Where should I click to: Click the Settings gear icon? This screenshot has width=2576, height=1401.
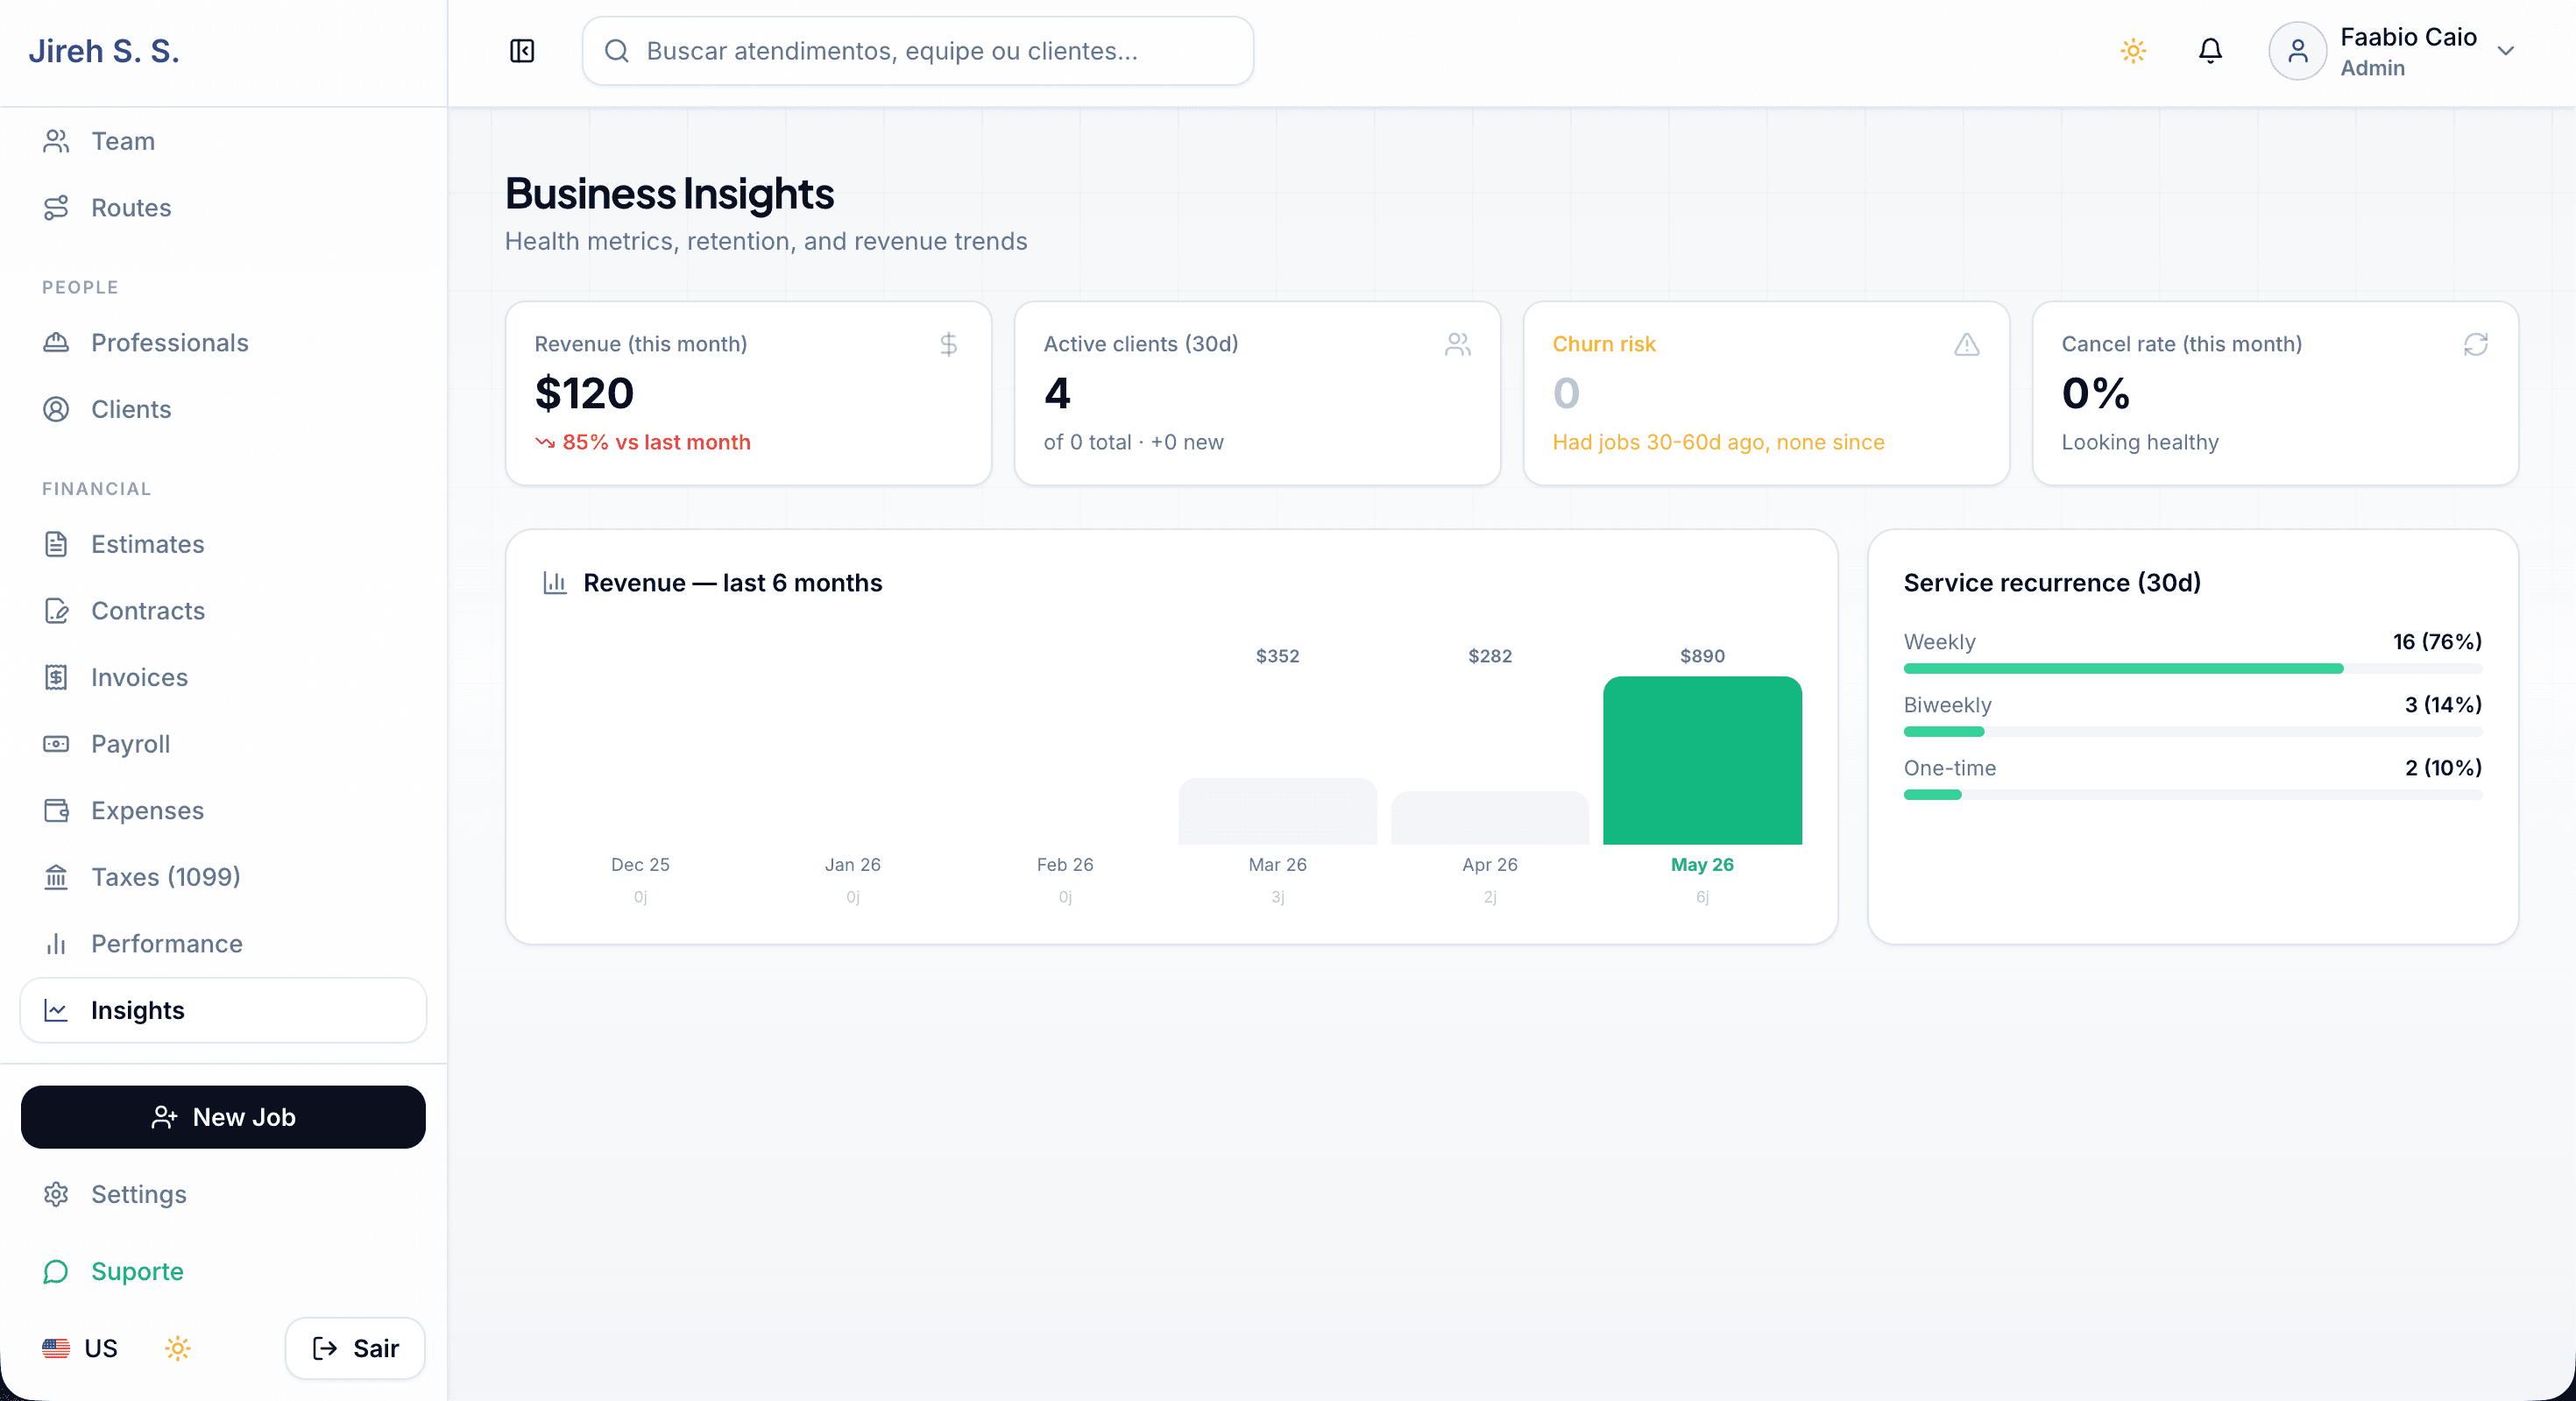click(56, 1194)
